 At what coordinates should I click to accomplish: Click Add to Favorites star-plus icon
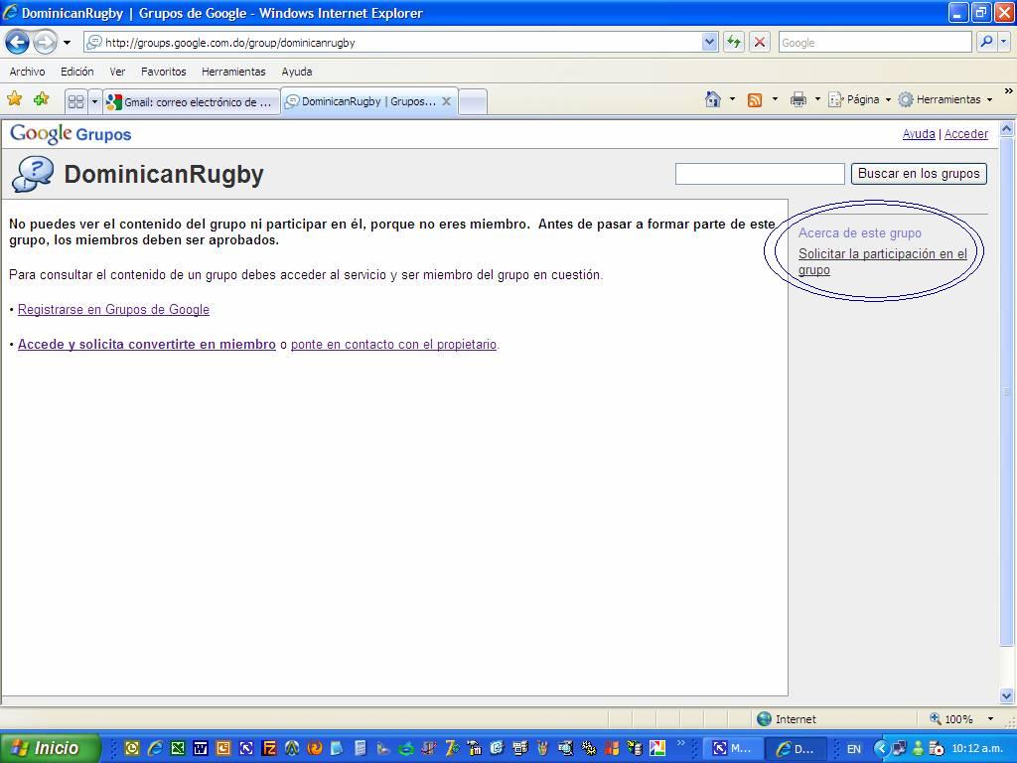click(42, 98)
